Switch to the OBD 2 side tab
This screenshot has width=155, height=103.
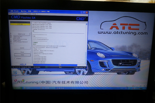[11, 41]
